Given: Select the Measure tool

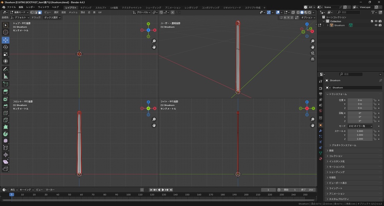Looking at the screenshot, I should tap(5, 76).
